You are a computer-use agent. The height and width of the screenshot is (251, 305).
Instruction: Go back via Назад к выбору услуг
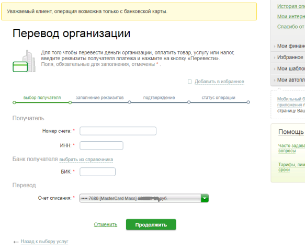(x=44, y=242)
